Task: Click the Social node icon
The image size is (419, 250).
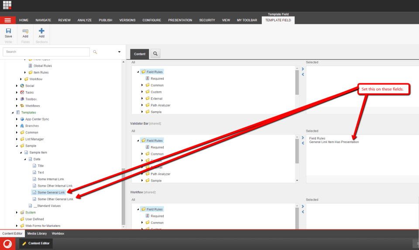Action: coord(22,86)
